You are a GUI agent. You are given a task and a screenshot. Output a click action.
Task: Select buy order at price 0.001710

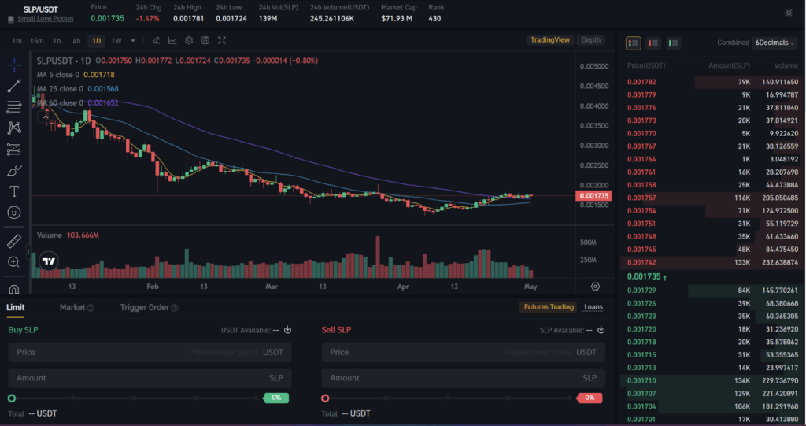click(712, 381)
